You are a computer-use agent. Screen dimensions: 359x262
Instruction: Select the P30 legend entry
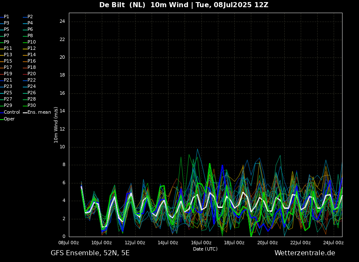tap(32, 106)
